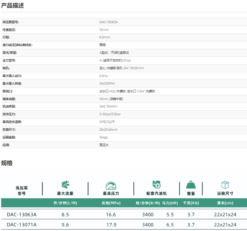Select the 规格 section heading
247x231 pixels.
(x=7, y=163)
